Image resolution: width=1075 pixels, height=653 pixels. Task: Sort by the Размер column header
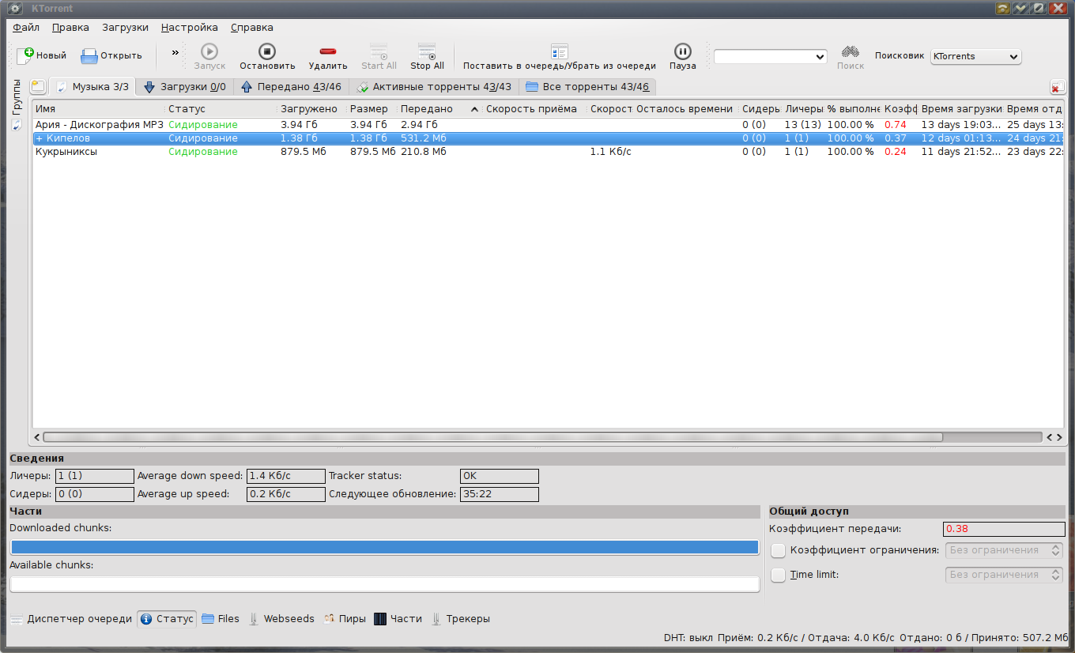[x=372, y=109]
